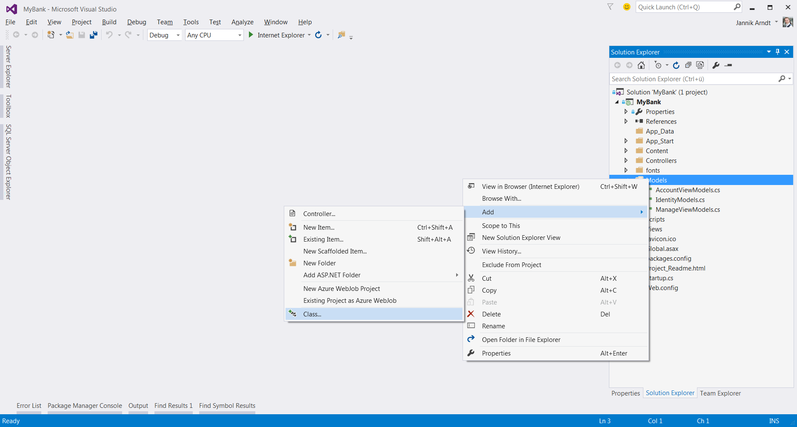Open the Output tab
The width and height of the screenshot is (797, 427).
[x=138, y=406]
